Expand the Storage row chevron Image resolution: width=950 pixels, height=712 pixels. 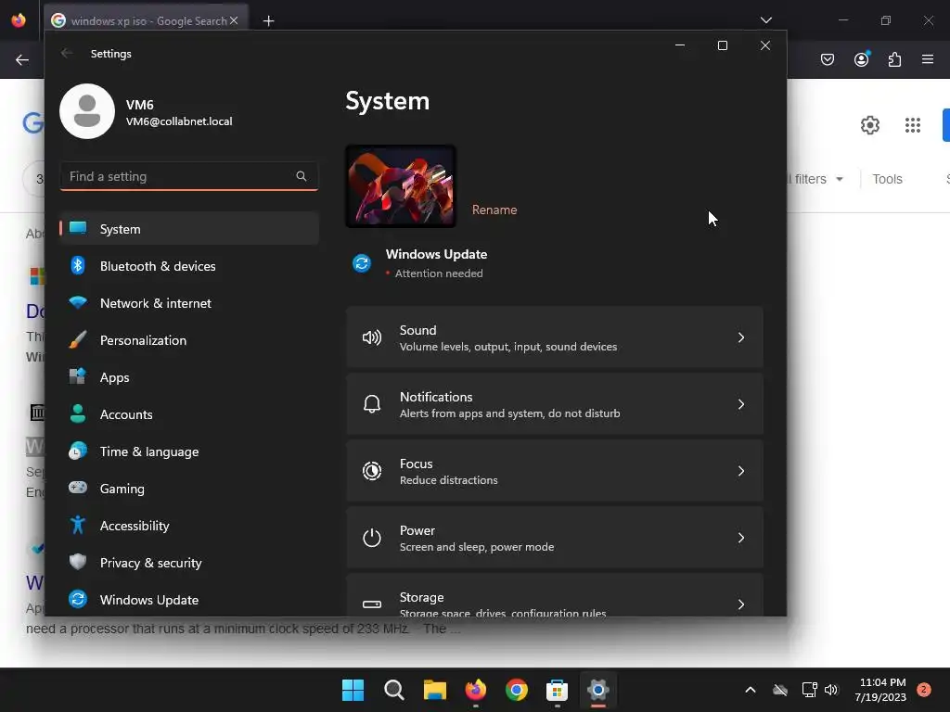click(x=741, y=604)
